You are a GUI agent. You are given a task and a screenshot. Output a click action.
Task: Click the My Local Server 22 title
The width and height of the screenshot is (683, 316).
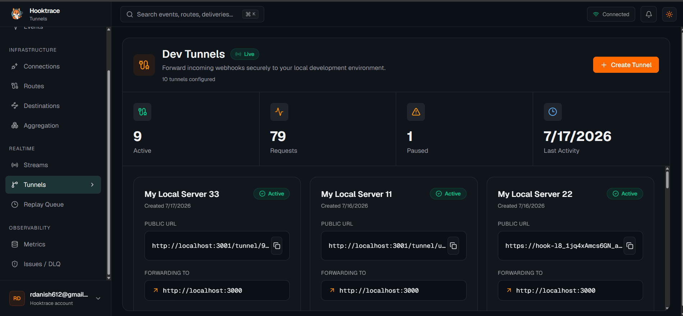535,194
